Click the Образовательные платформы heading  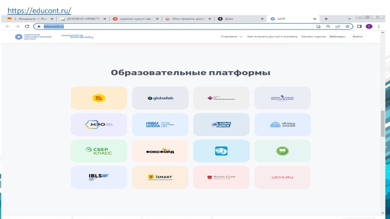[191, 73]
